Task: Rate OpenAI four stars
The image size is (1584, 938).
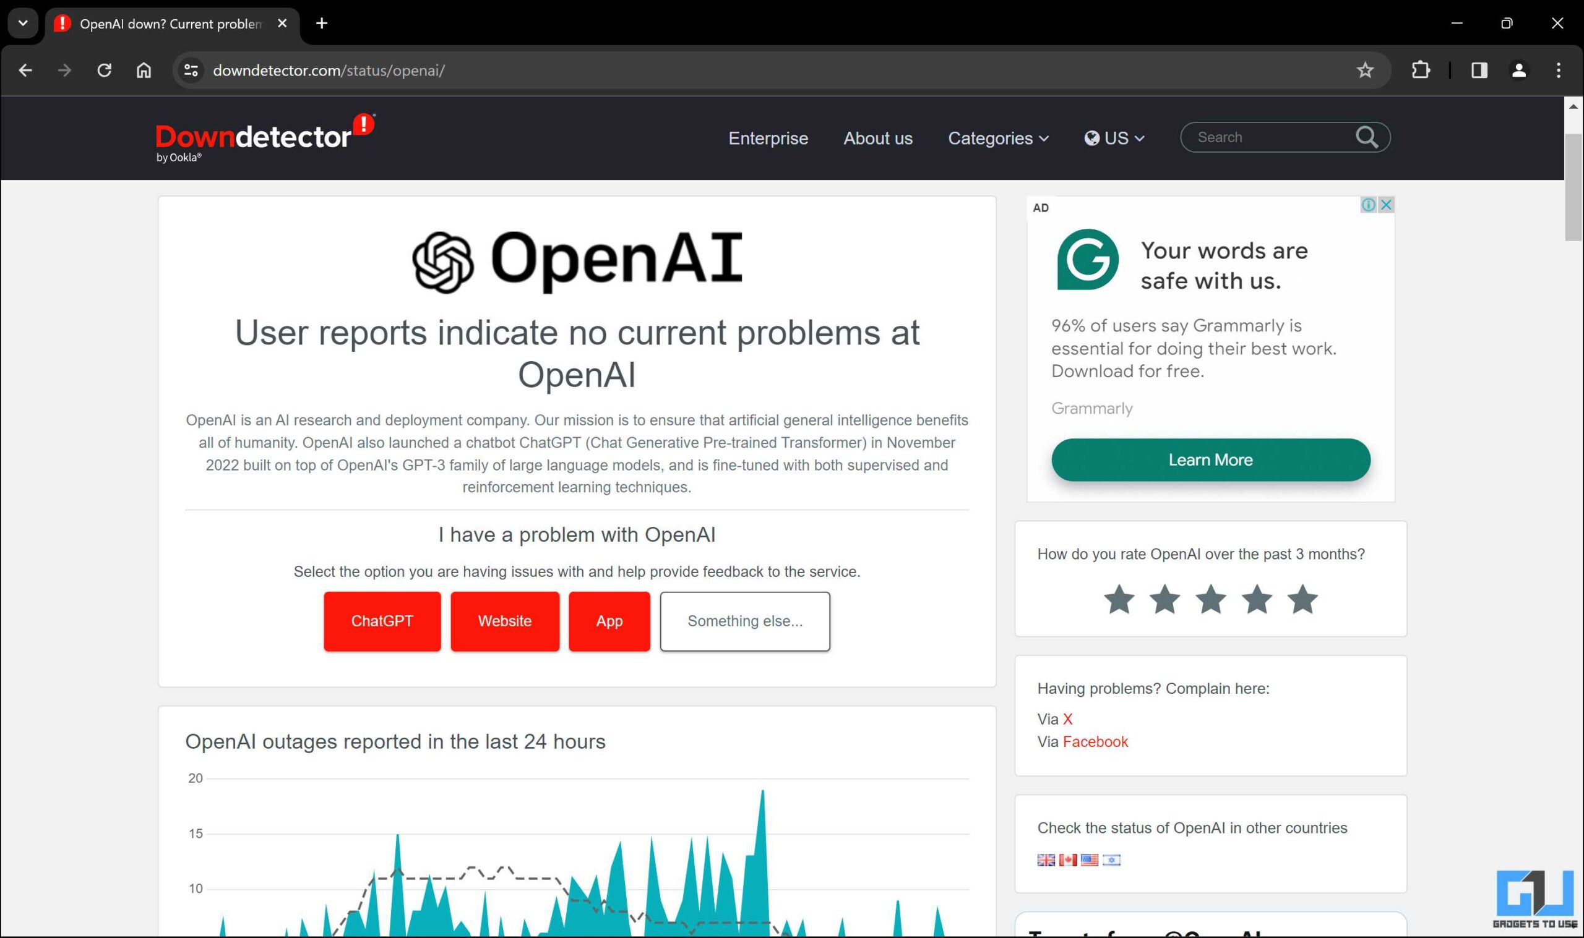Action: tap(1257, 599)
